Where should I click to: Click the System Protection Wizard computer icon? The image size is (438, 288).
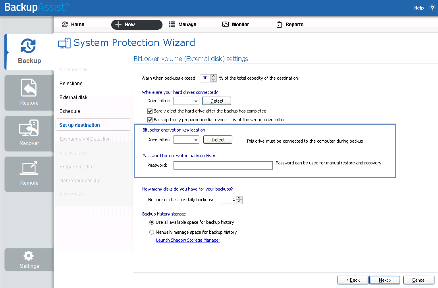[x=64, y=43]
